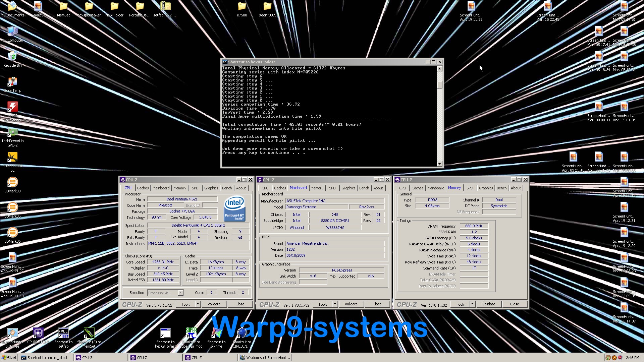Select the Rated FSB value 1361.80 MHz
Viewport: 644px width, 362px height.
tap(163, 280)
